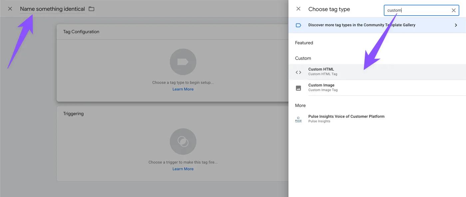466x197 pixels.
Task: Click the 'More' section label
Action: click(300, 105)
